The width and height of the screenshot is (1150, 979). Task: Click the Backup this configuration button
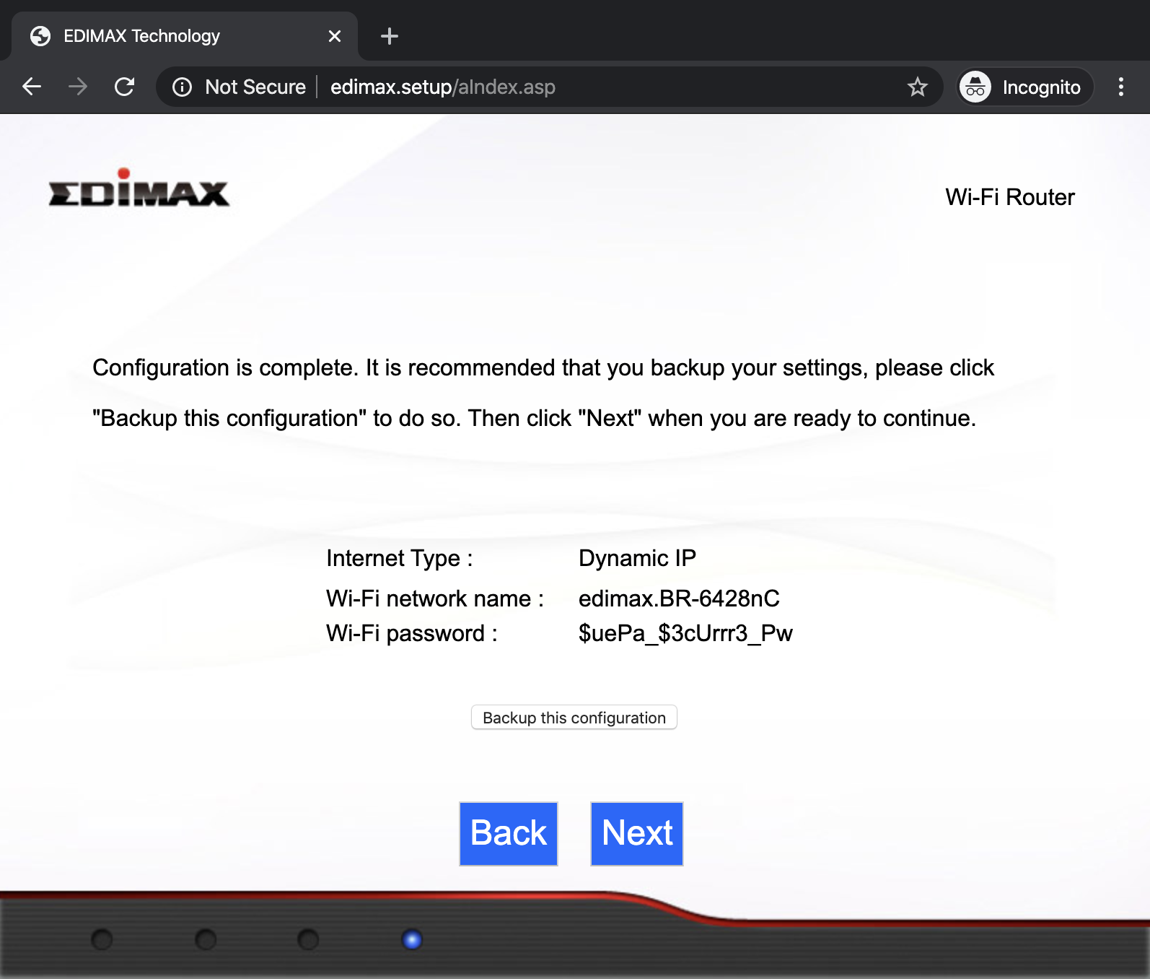coord(574,718)
